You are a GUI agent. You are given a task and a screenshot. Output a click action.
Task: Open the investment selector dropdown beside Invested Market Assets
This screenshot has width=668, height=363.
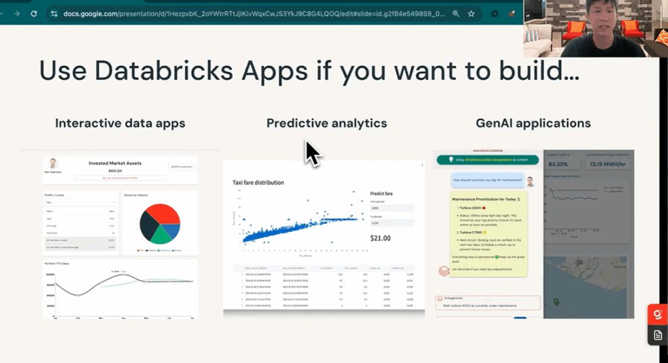[x=182, y=166]
